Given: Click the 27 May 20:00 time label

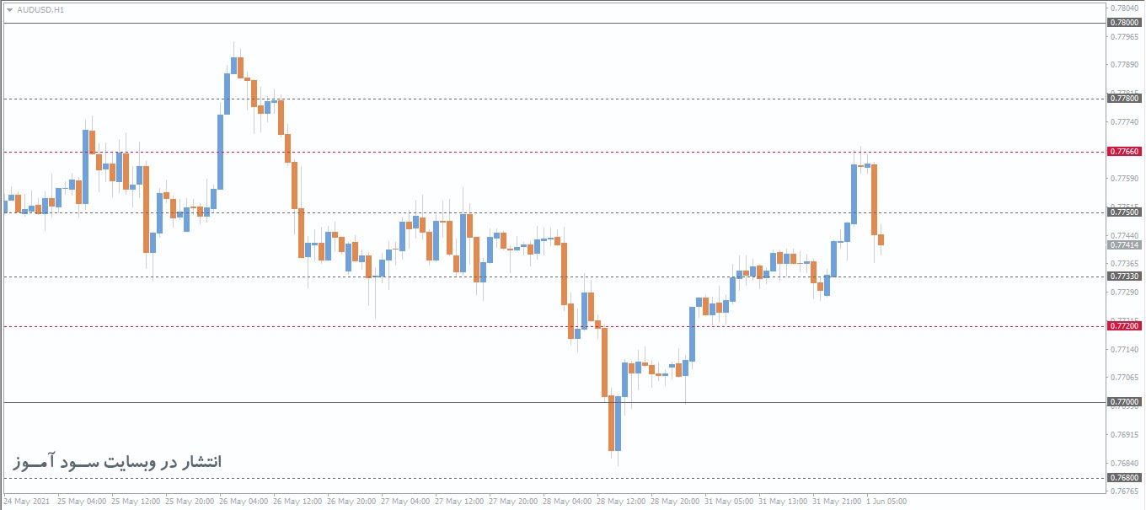Looking at the screenshot, I should (513, 501).
